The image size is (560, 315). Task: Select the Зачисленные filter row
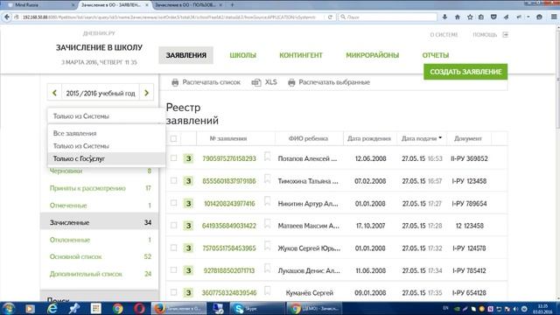tap(100, 222)
